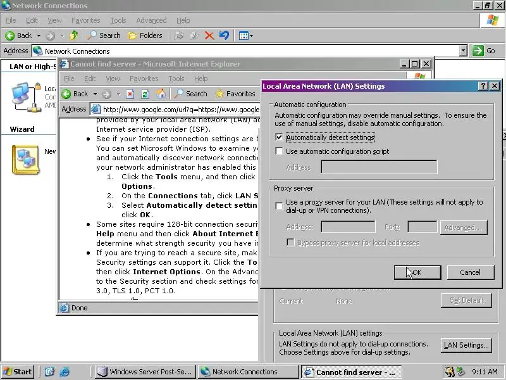
Task: Open Network Connections address bar dropdown
Action: 464,51
